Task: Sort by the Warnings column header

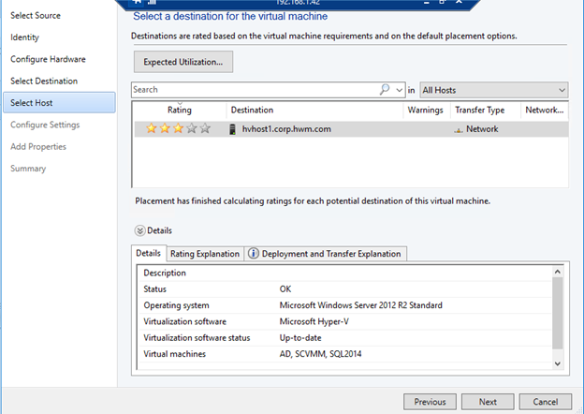Action: point(425,110)
